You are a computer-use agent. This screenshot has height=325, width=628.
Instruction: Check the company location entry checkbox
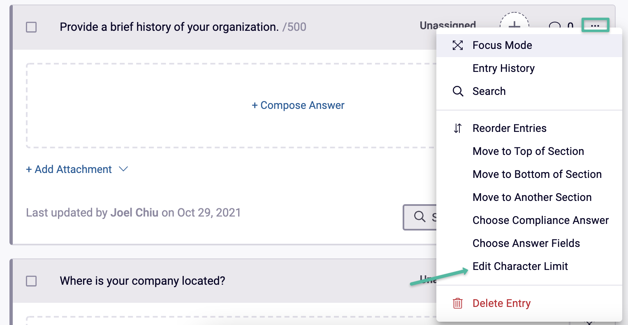click(31, 281)
